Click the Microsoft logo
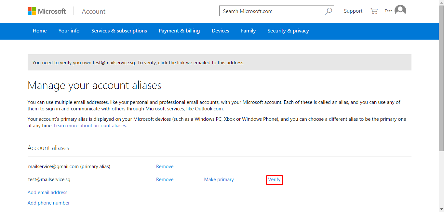This screenshot has height=212, width=444. (x=47, y=11)
